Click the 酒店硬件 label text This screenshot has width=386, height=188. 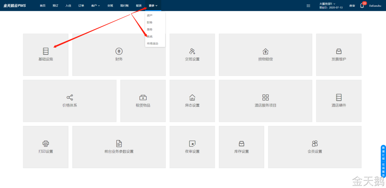339,105
